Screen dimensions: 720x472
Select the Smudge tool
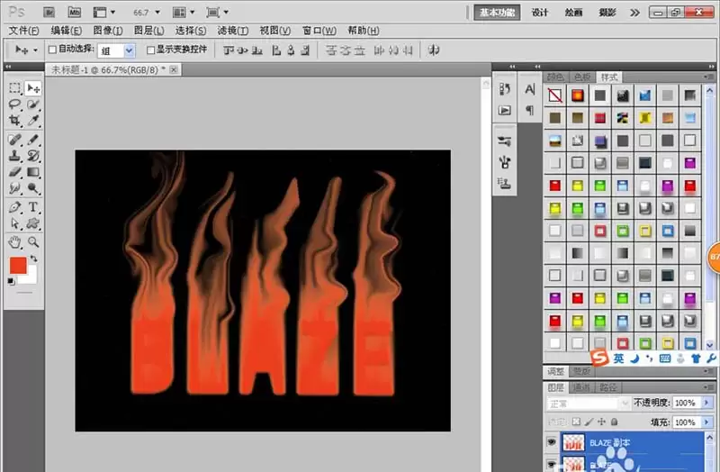[14, 188]
